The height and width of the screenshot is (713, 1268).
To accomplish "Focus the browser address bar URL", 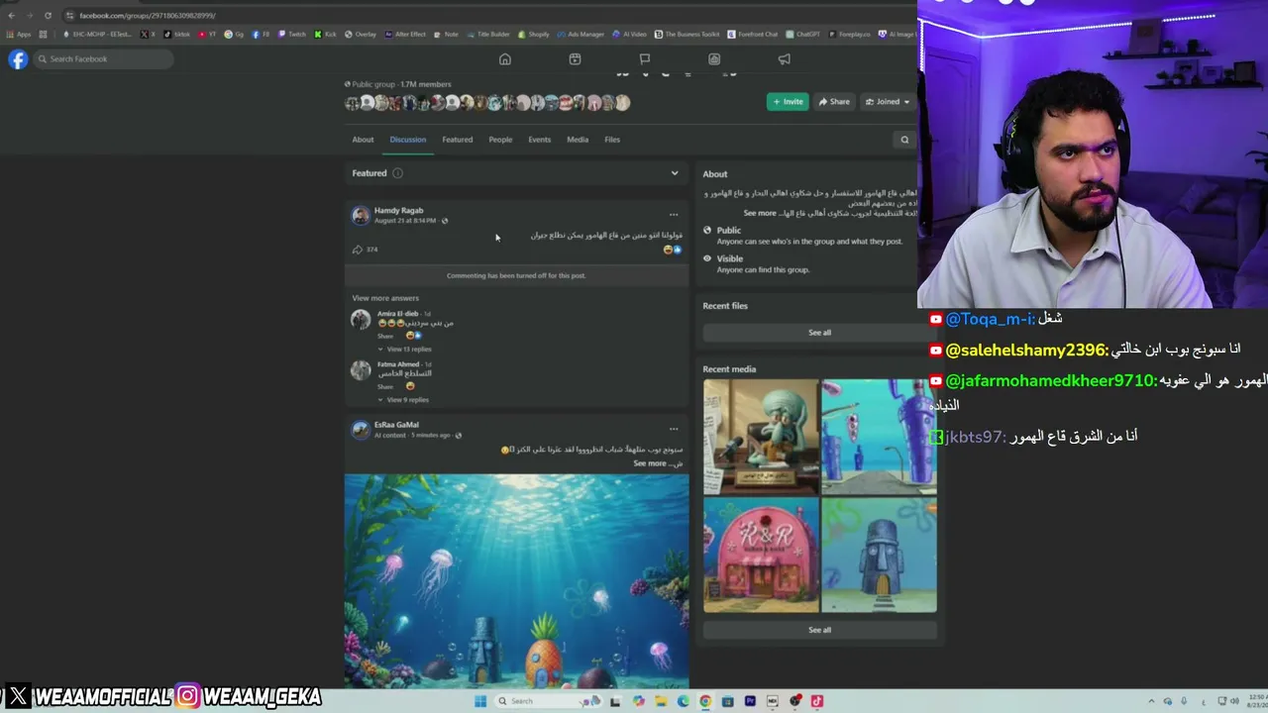I will [149, 16].
